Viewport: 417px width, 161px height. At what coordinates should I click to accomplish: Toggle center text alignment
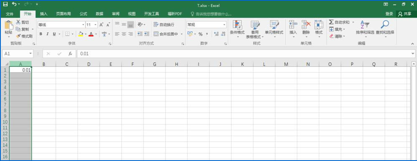(124, 34)
